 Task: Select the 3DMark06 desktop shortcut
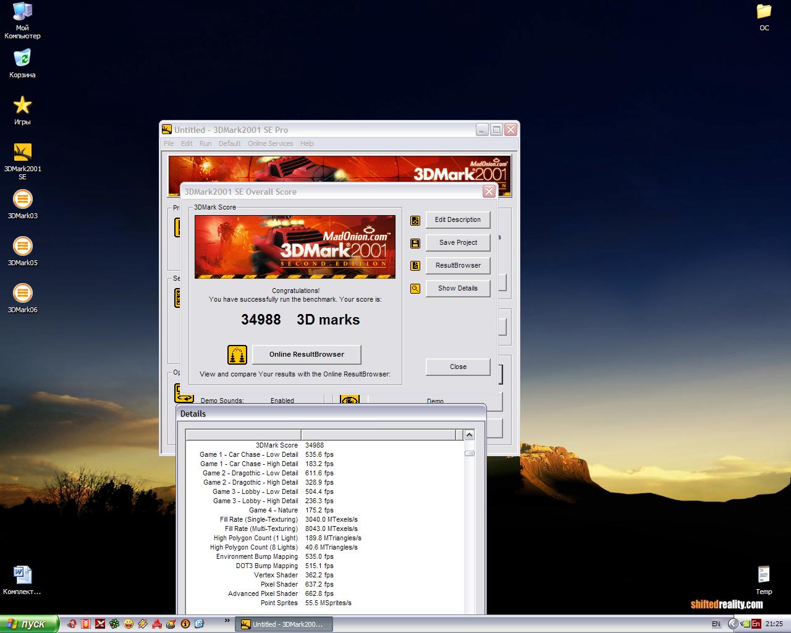pos(22,299)
